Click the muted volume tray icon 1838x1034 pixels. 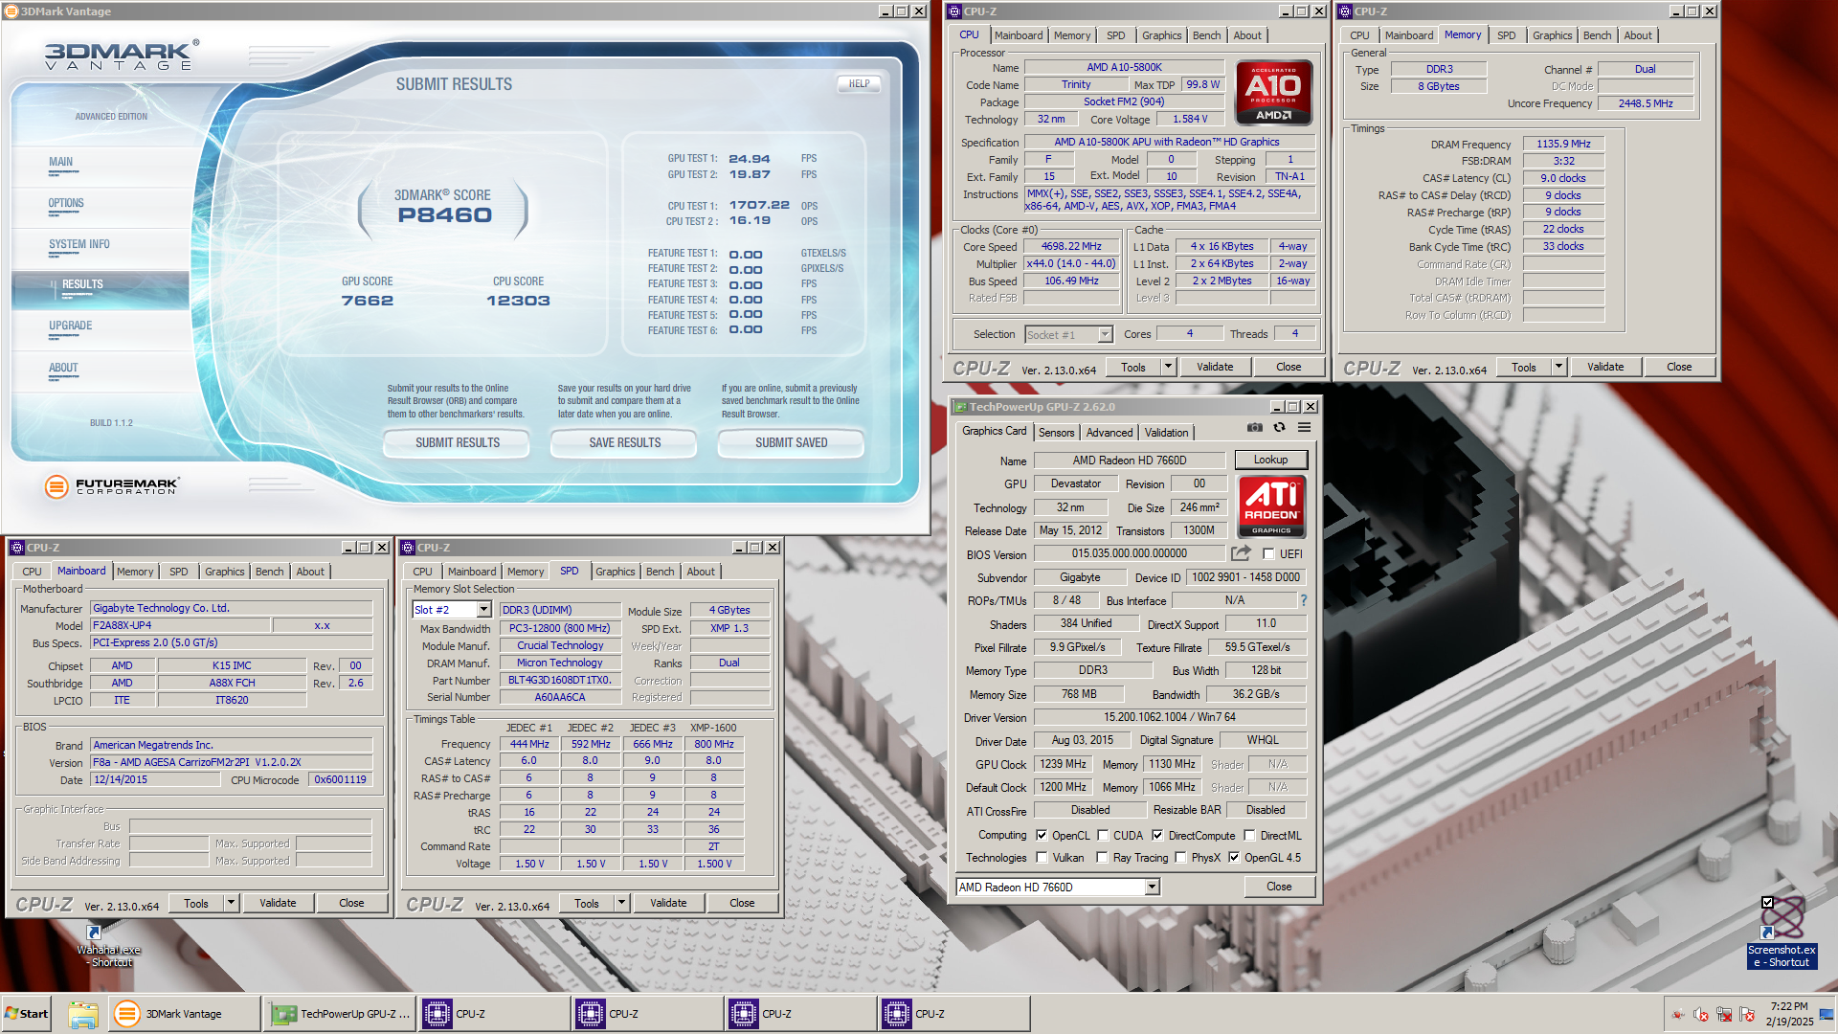(x=1701, y=1014)
